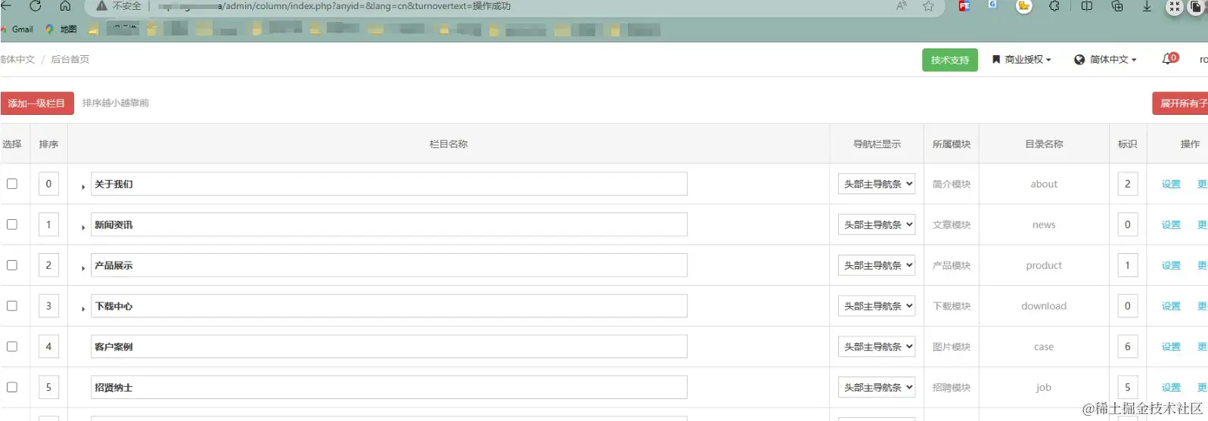The height and width of the screenshot is (421, 1208).
Task: Click the 招聘模块 module cell
Action: tap(952, 387)
